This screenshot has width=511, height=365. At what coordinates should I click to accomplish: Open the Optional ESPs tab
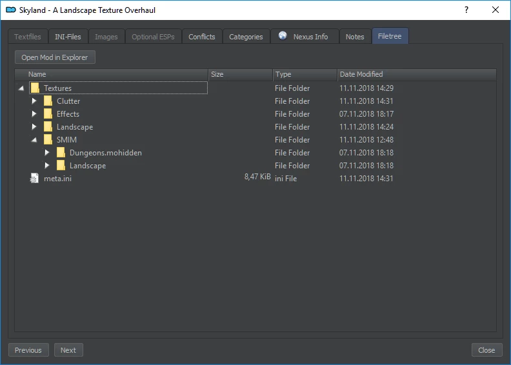pyautogui.click(x=153, y=37)
